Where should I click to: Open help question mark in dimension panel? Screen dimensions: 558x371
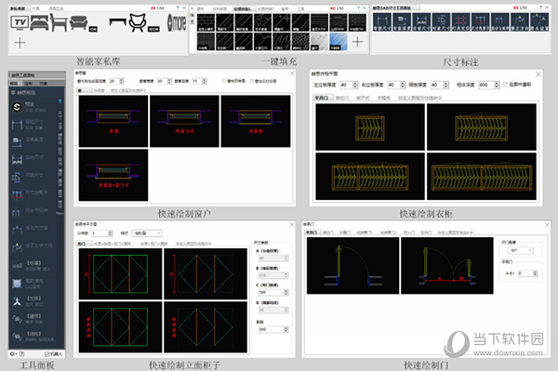pyautogui.click(x=540, y=7)
